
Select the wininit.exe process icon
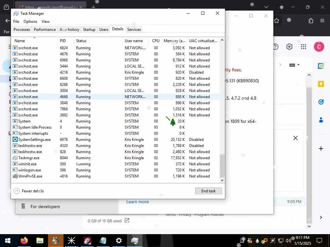15,164
